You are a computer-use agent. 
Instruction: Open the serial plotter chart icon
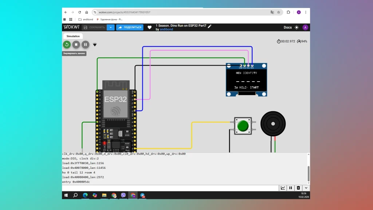(x=283, y=188)
